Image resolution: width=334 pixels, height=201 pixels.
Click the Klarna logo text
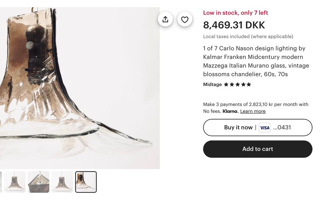pos(230,111)
